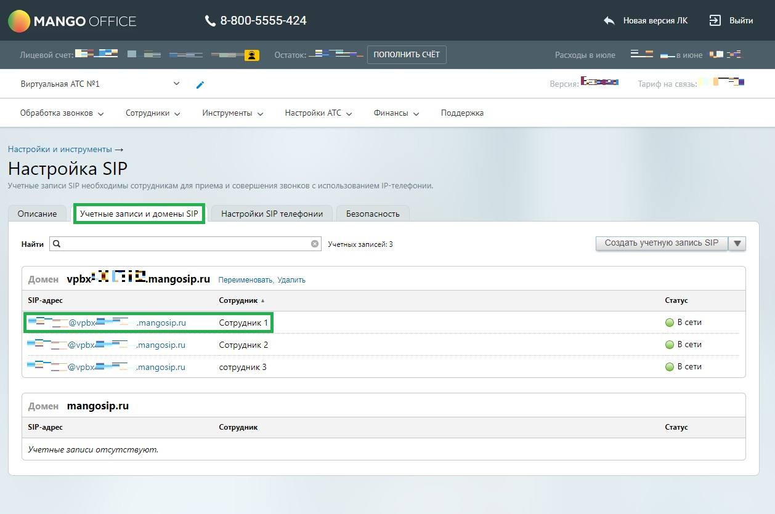
Task: Expand the Финансы menu
Action: pyautogui.click(x=397, y=113)
